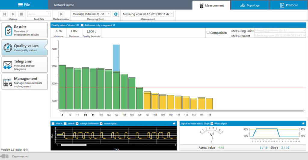Click the add measuring point plus icon

115,14
